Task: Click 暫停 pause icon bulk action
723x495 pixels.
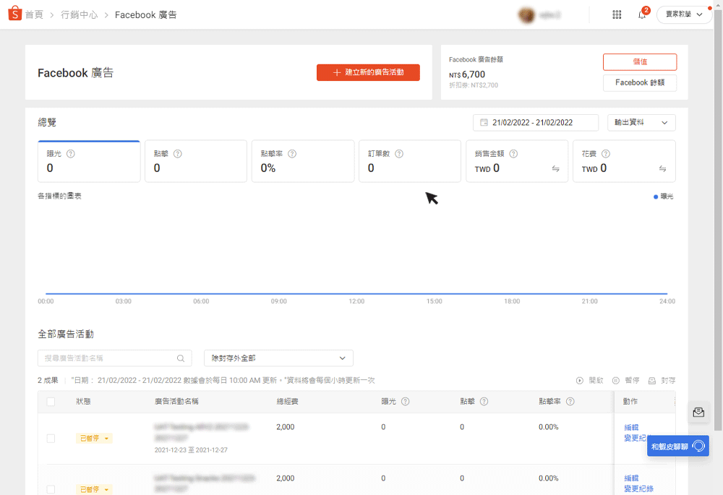Action: coord(615,381)
